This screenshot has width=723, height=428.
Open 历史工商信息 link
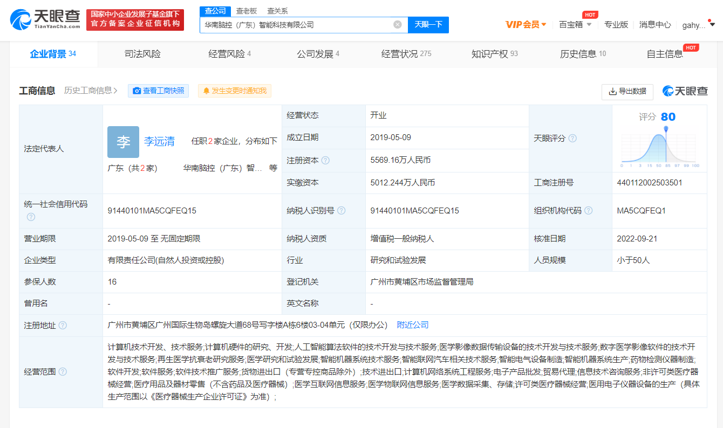91,91
